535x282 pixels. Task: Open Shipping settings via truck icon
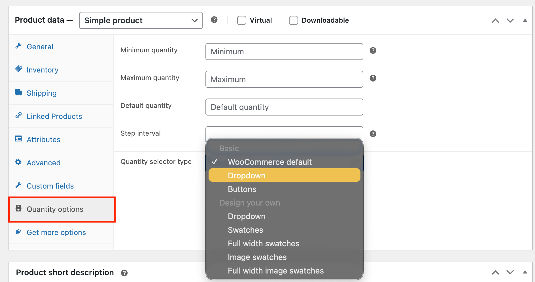click(x=18, y=93)
